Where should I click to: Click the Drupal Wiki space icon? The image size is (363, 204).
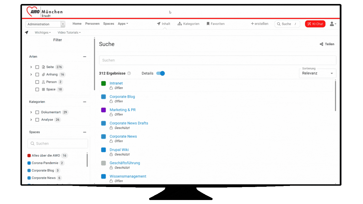pyautogui.click(x=104, y=150)
